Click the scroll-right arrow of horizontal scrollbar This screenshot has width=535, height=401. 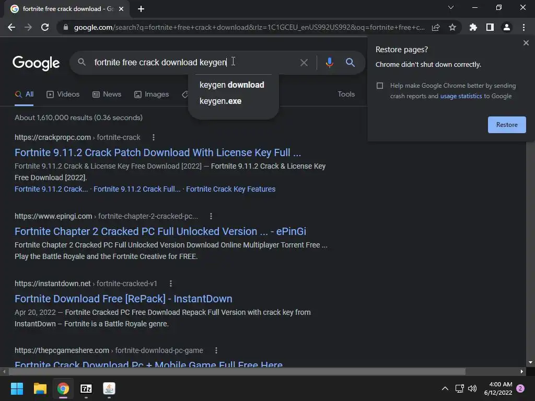pos(522,372)
